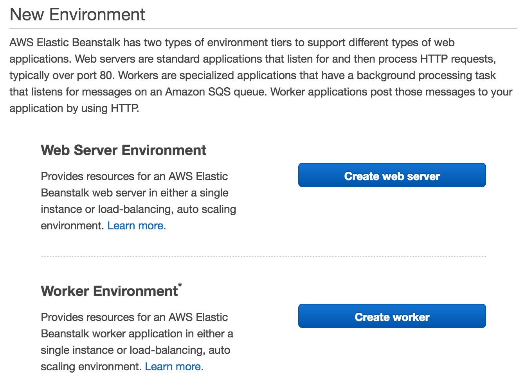This screenshot has width=526, height=382.
Task: Click the Worker Environment heading
Action: 109,291
